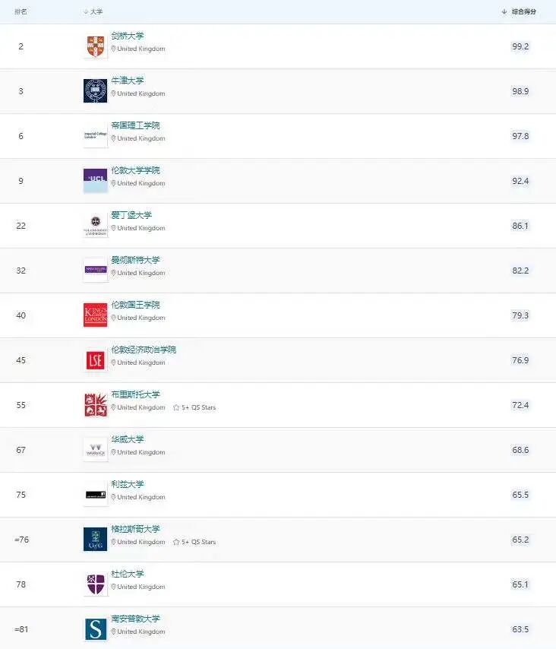Click the star icon beside 格拉斯哥大学 QS Stars

tap(176, 542)
